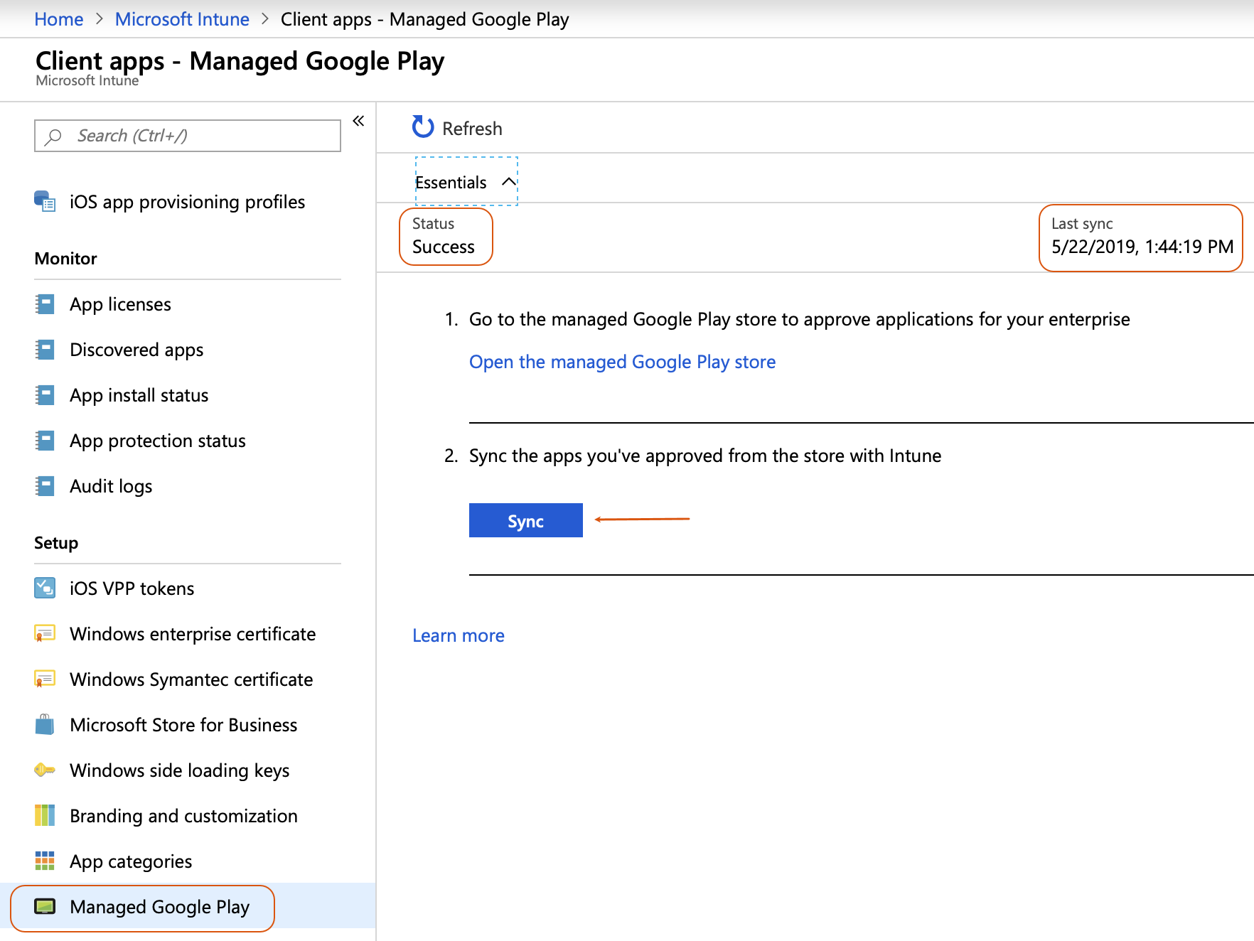View App install status
This screenshot has width=1254, height=941.
tap(188, 395)
